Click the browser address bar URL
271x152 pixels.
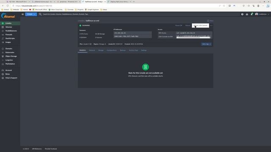coord(34,5)
